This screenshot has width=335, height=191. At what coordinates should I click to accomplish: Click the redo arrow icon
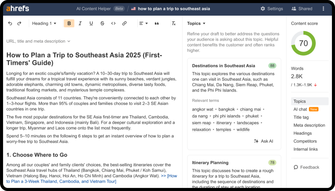pyautogui.click(x=19, y=23)
